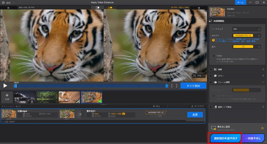Click the yellow question mark help icon
Image resolution: width=267 pixels, height=144 pixels.
click(213, 40)
